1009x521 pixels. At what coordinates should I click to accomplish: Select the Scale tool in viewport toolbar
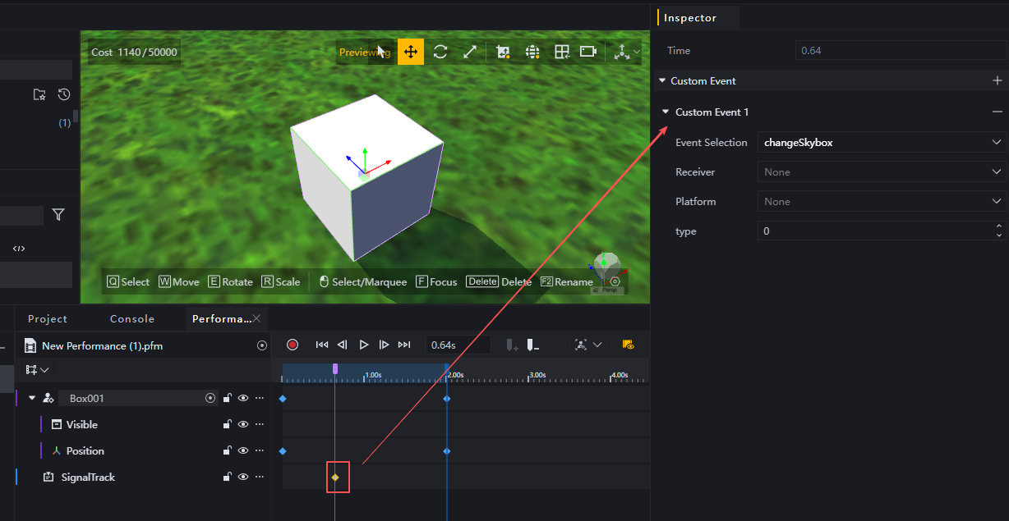point(470,52)
